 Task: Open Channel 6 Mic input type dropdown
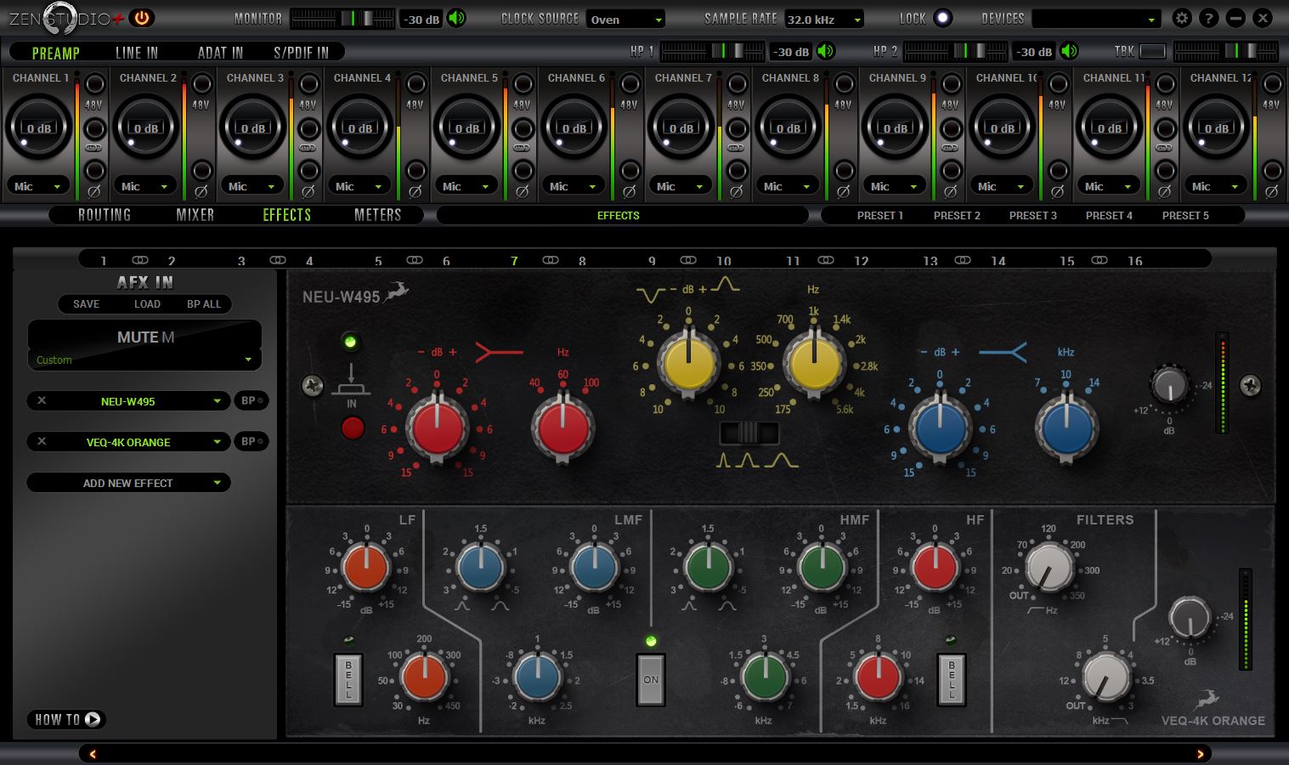click(x=574, y=186)
